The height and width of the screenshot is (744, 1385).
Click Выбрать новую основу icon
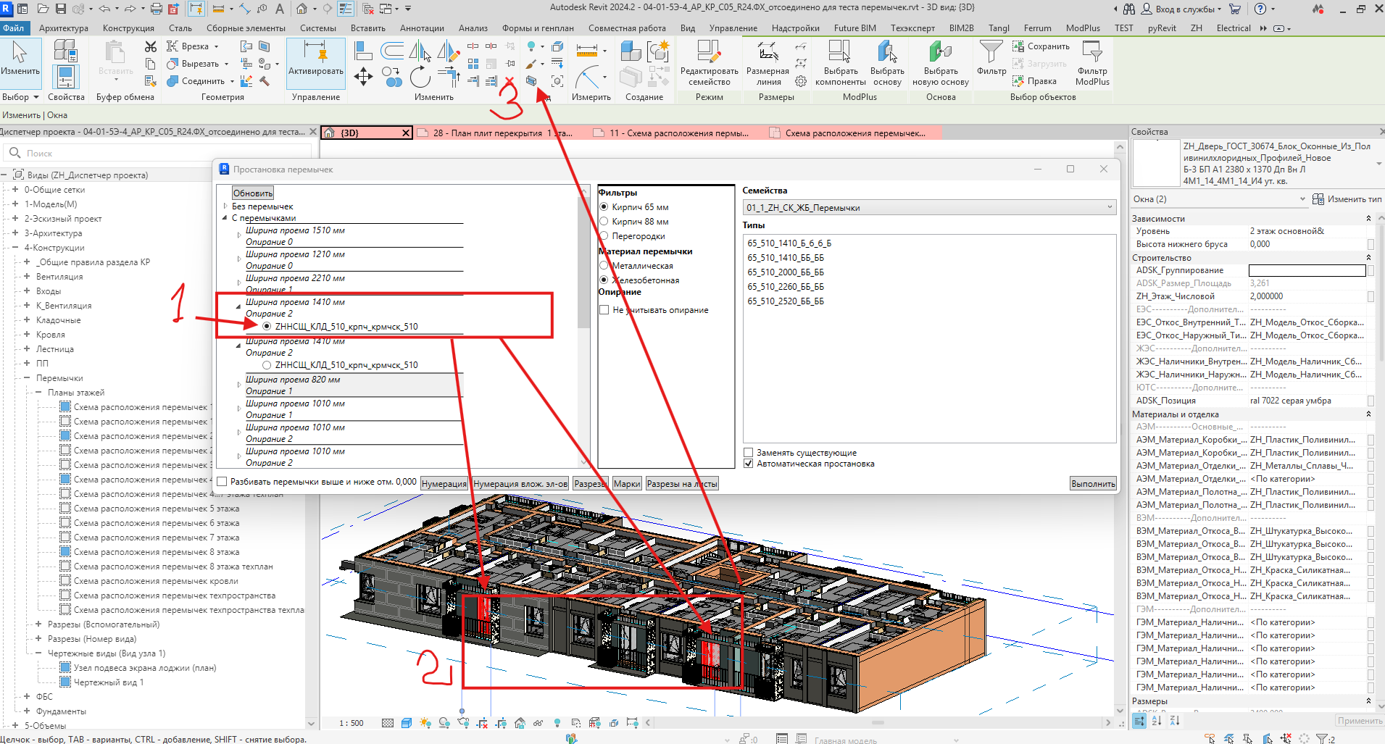point(941,62)
